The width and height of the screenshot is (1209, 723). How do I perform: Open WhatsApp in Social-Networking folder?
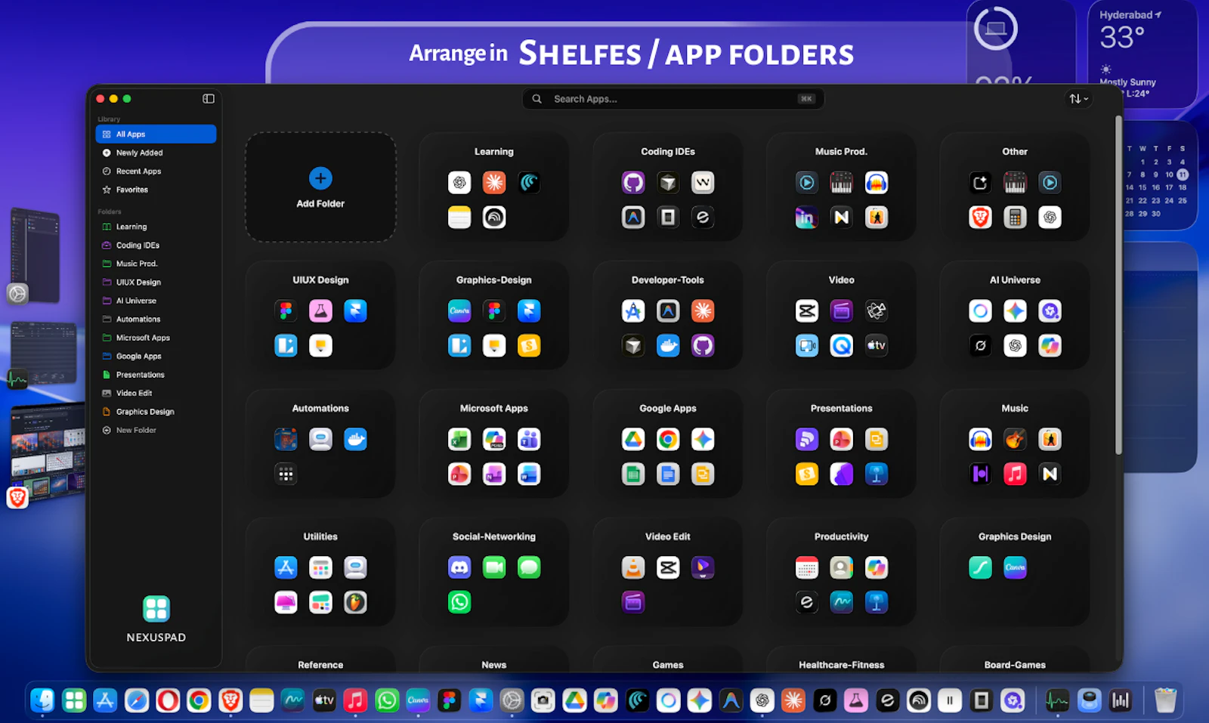[459, 602]
